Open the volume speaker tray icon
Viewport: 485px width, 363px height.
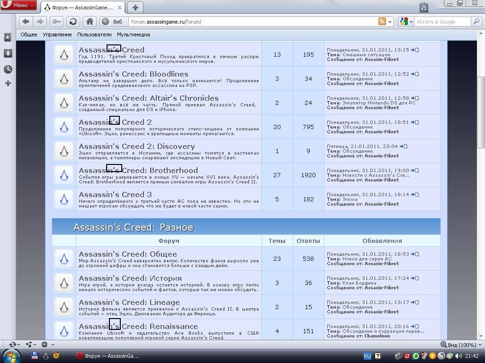(x=458, y=356)
